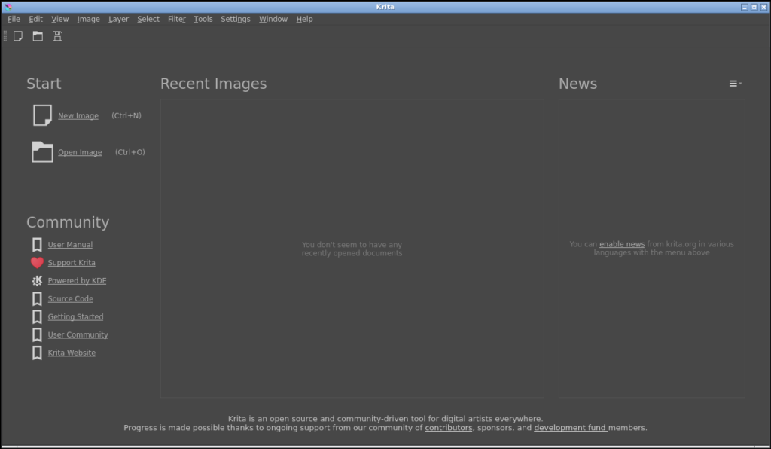This screenshot has width=771, height=449.
Task: Click the large Open Image folder icon
Action: click(x=42, y=152)
